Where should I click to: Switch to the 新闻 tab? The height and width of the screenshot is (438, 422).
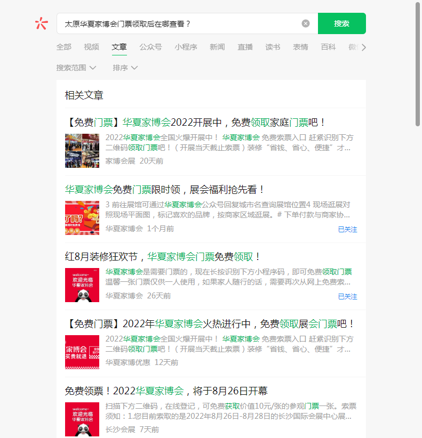pos(217,47)
